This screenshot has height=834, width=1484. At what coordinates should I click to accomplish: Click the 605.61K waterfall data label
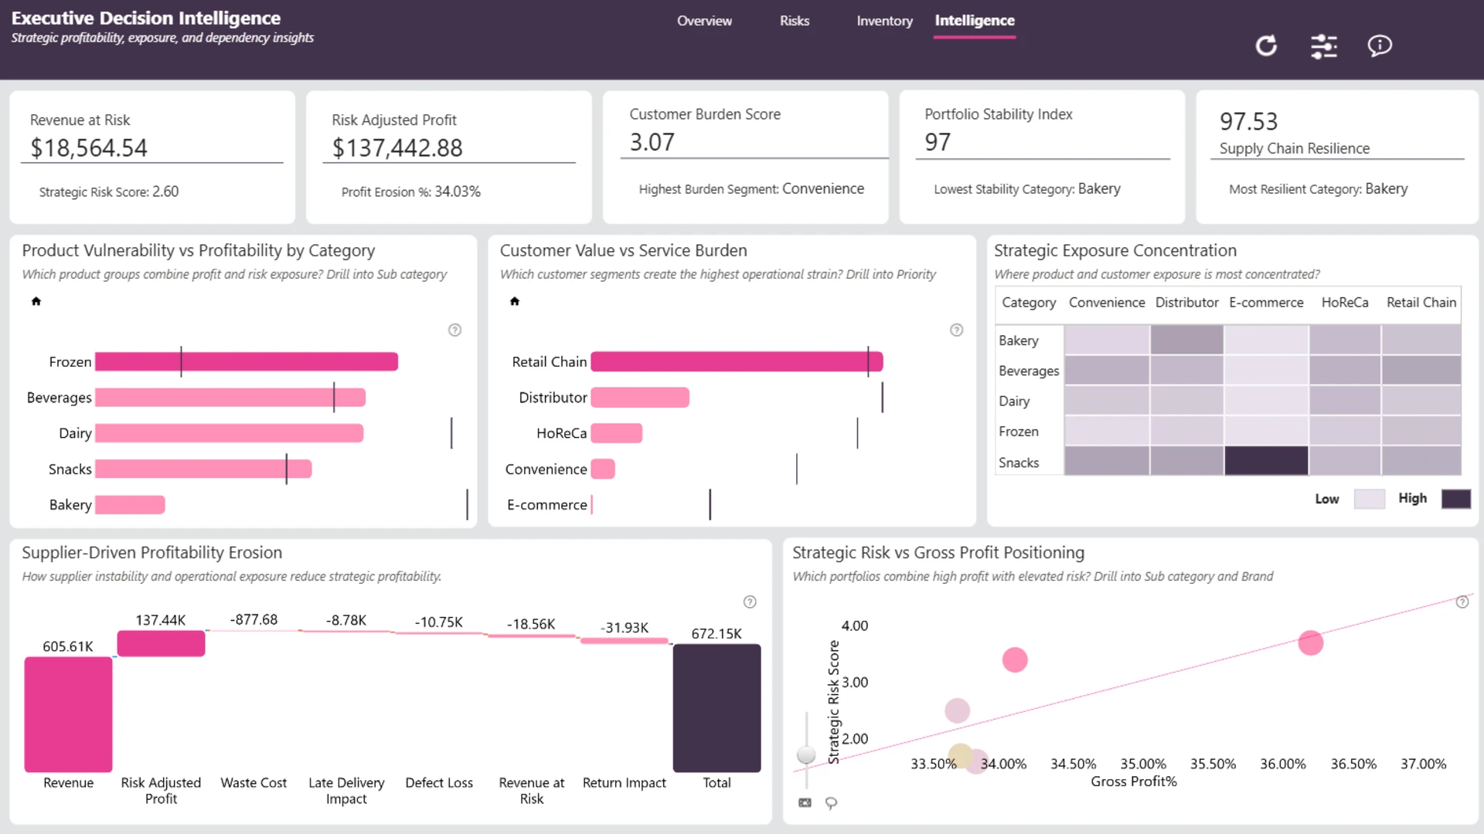coord(68,646)
